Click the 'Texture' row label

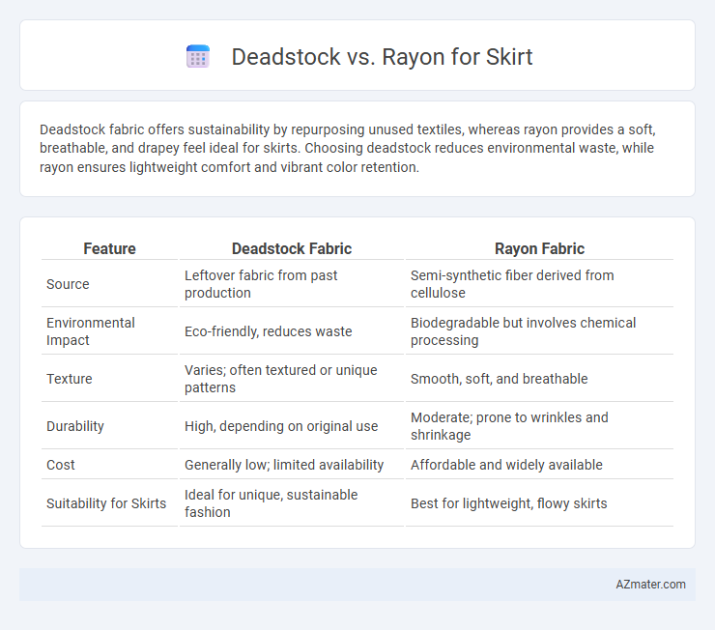pyautogui.click(x=70, y=379)
